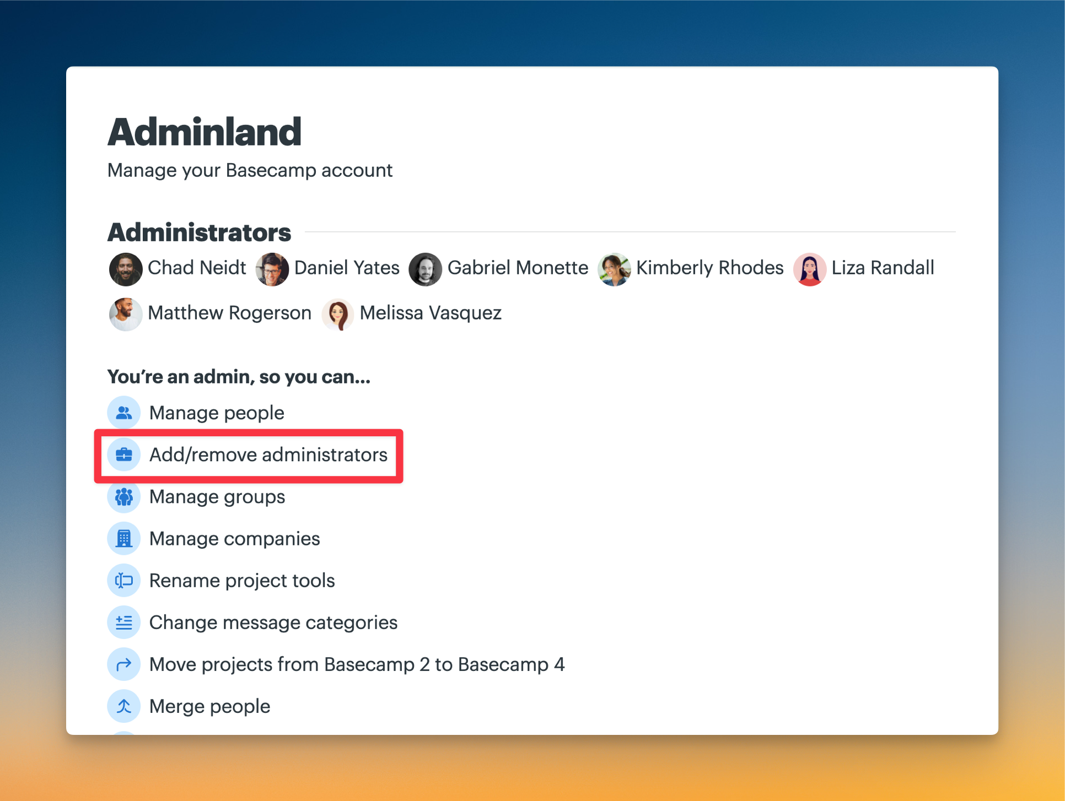Select the name Kimberly Rhodes

pyautogui.click(x=710, y=268)
